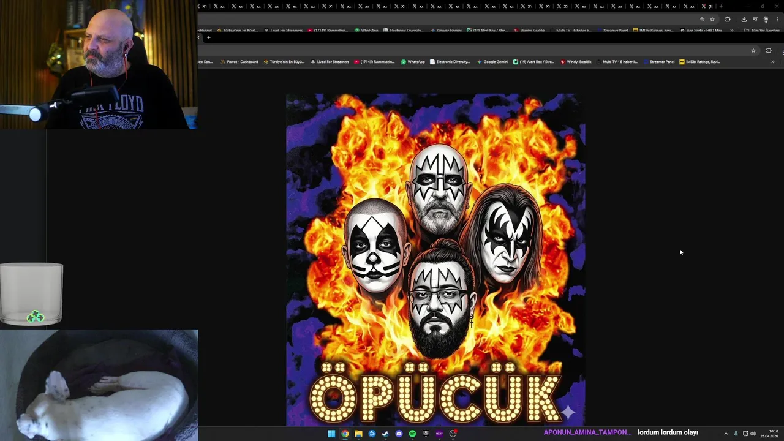This screenshot has width=784, height=441.
Task: Add a new tab in back window tab strip
Action: (x=721, y=6)
